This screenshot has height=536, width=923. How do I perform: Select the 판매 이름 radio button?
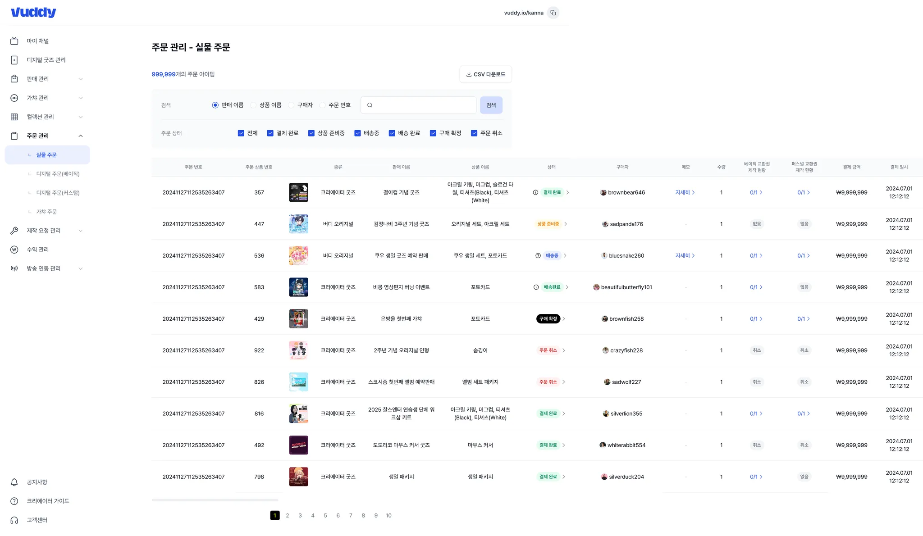tap(215, 105)
